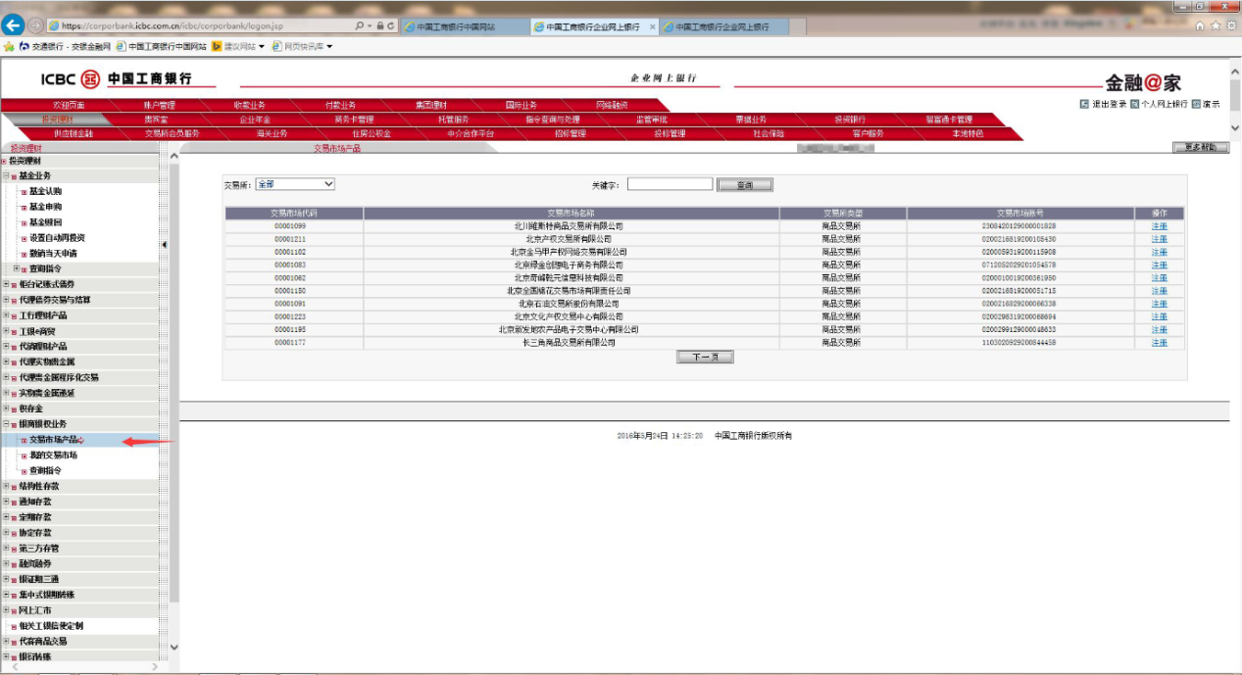Open the 集团理财 menu tab

point(430,105)
